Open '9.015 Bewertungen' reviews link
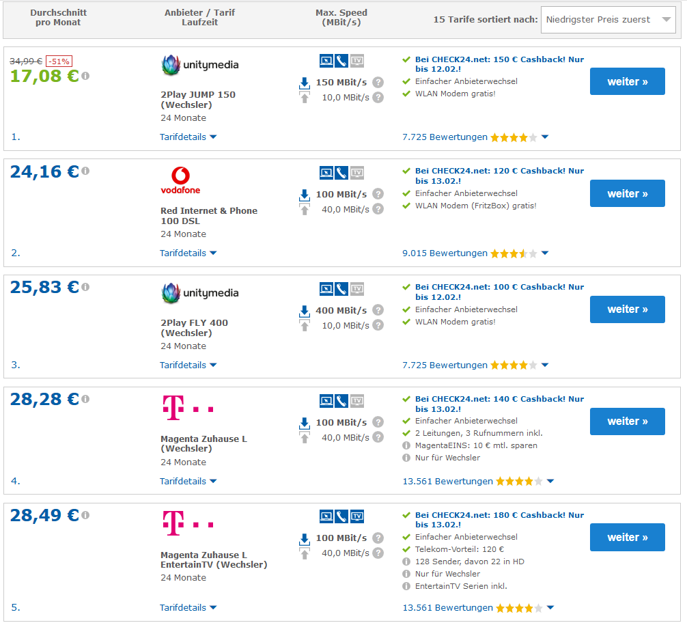 tap(445, 253)
